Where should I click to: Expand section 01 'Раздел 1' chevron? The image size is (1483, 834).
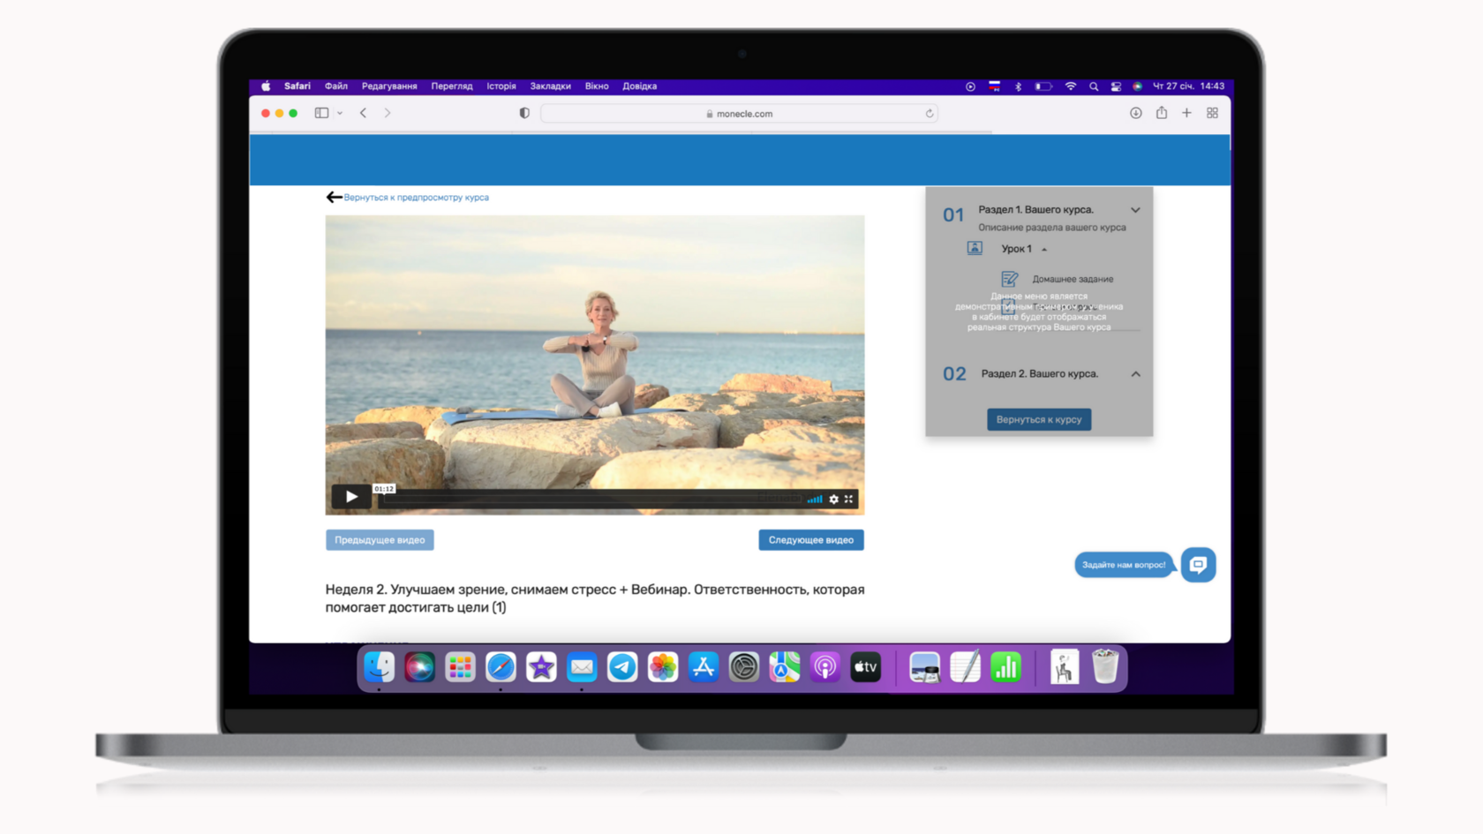tap(1135, 210)
